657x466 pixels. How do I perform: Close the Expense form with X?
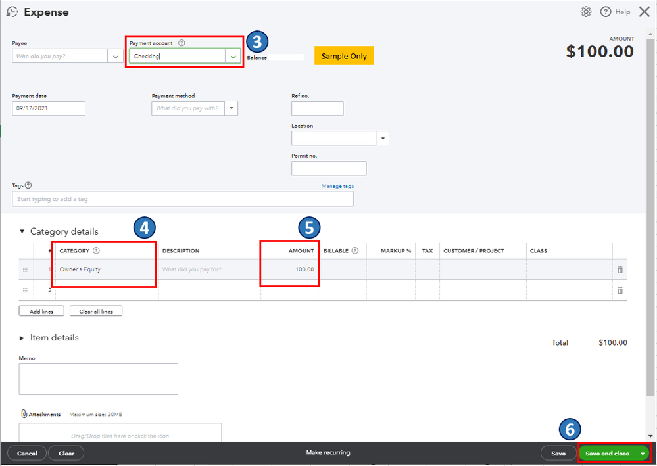(x=644, y=12)
